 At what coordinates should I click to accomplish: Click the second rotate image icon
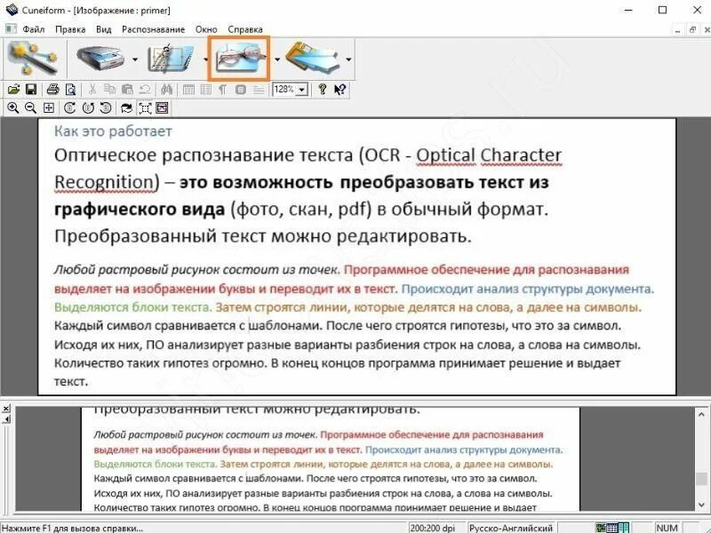click(x=88, y=107)
